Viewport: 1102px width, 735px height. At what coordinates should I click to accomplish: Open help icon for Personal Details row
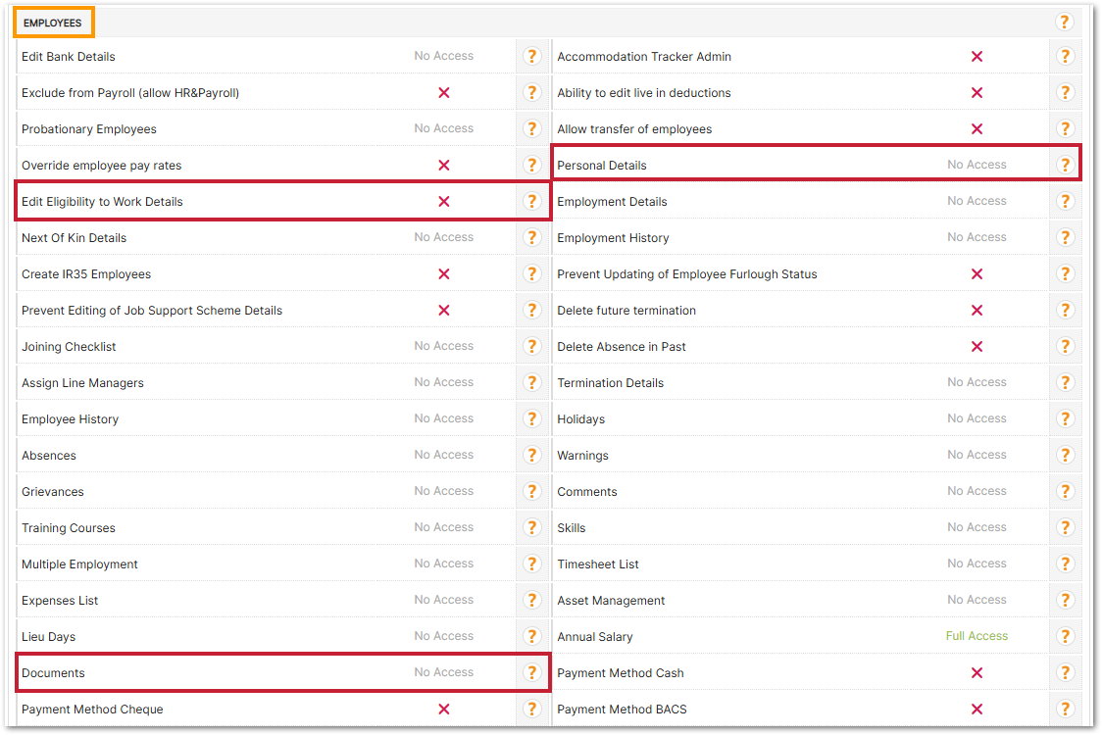[1065, 166]
